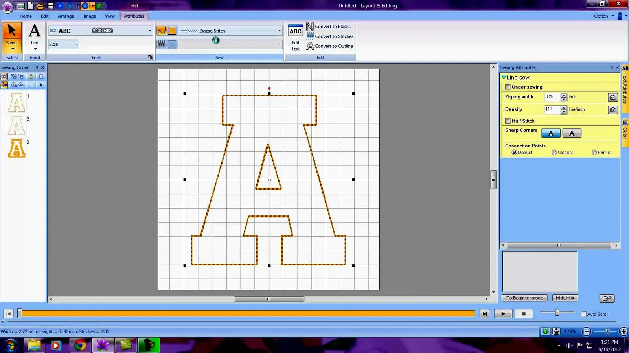Click the lock icon in Sewing Order panel
This screenshot has height=353, width=629.
click(31, 76)
